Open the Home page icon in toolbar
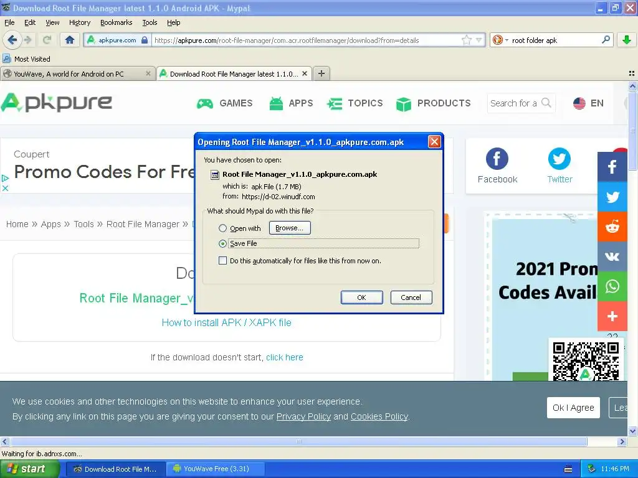The width and height of the screenshot is (638, 478). click(70, 40)
